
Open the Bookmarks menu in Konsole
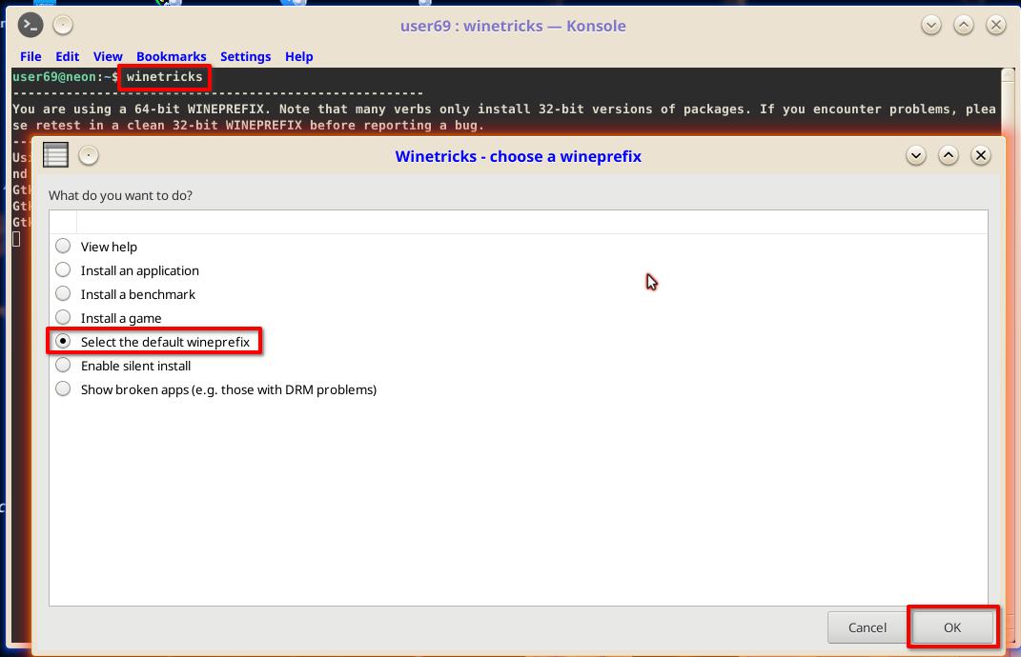click(x=172, y=56)
